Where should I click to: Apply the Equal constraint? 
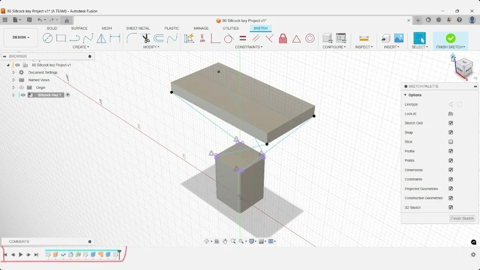(242, 38)
